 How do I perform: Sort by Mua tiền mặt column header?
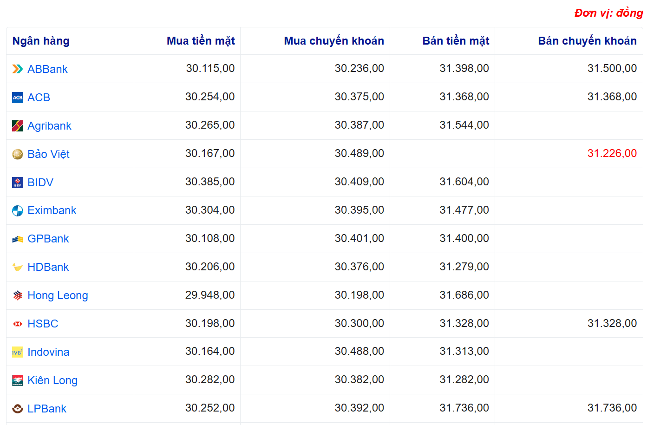pos(201,41)
